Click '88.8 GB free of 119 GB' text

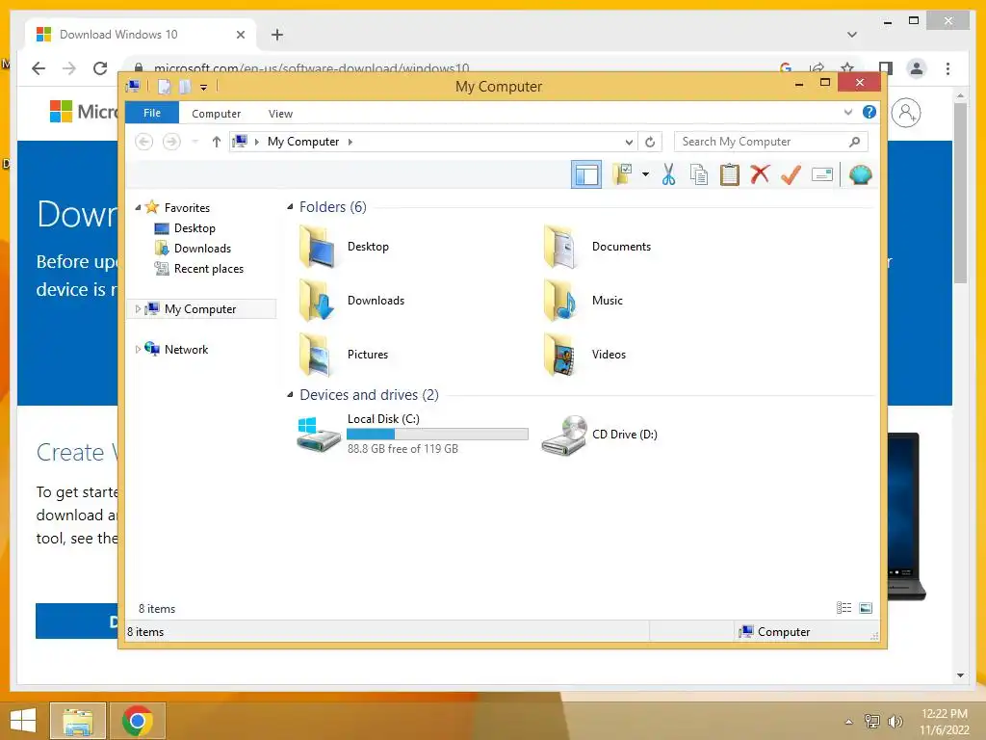point(402,449)
